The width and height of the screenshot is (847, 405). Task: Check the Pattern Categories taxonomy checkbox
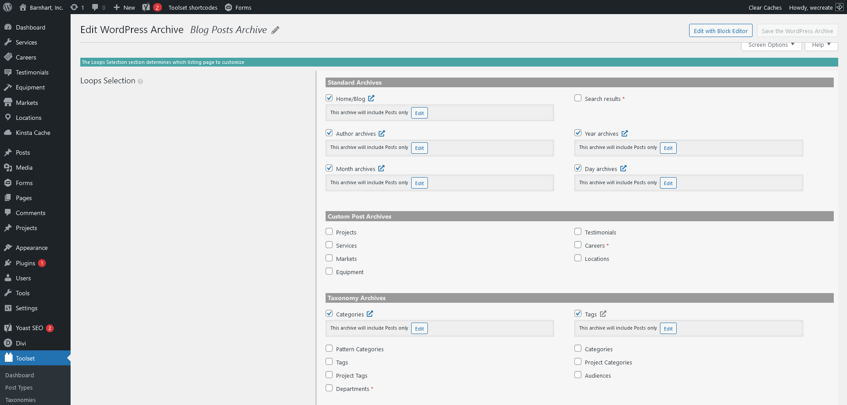pos(329,348)
